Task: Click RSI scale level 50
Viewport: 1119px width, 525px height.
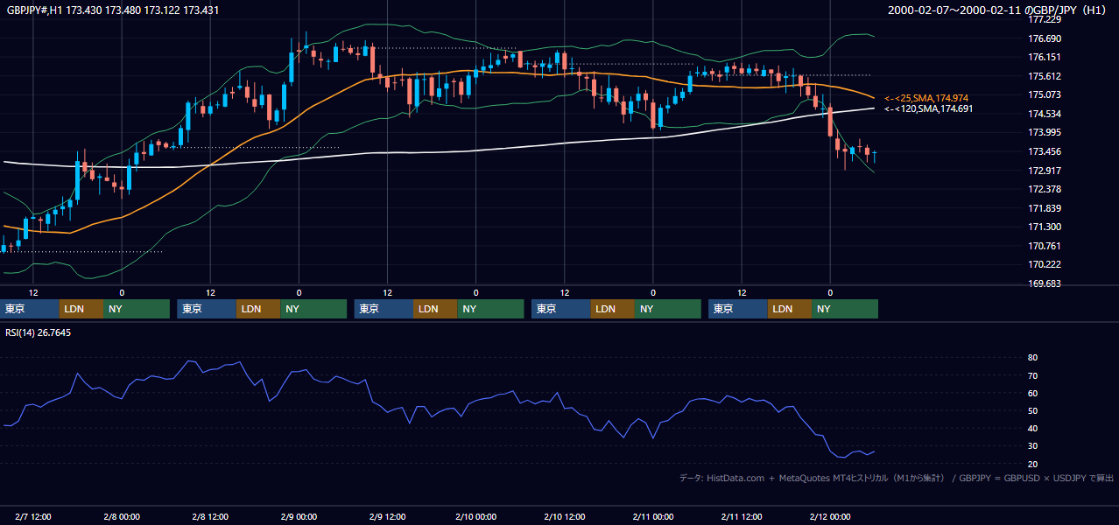Action: (x=1033, y=411)
